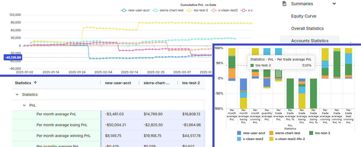Select the Per month average losing PnL row
This screenshot has height=147, width=361.
click(62, 125)
